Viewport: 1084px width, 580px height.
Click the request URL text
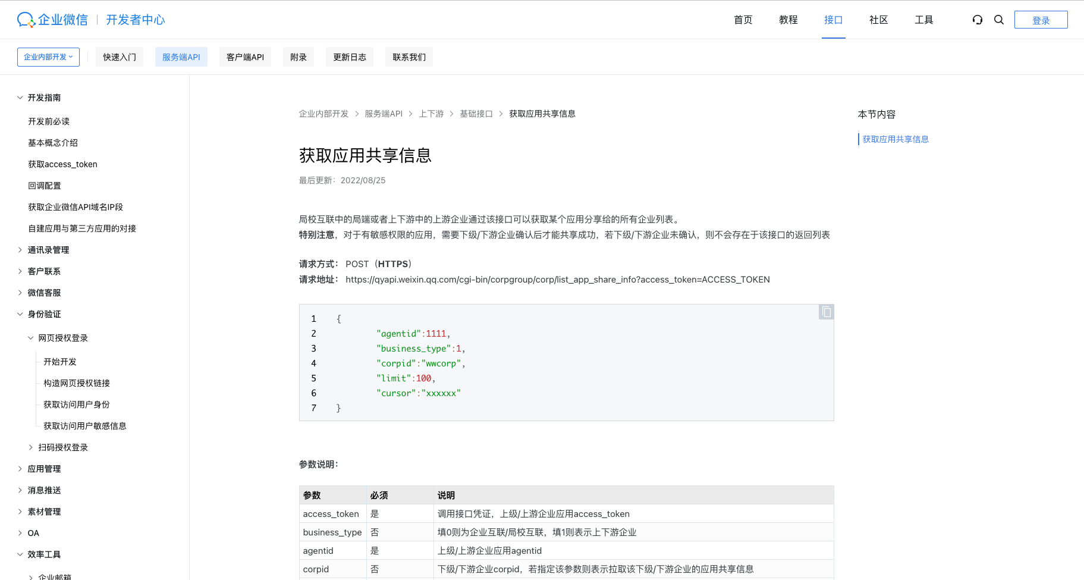coord(558,280)
